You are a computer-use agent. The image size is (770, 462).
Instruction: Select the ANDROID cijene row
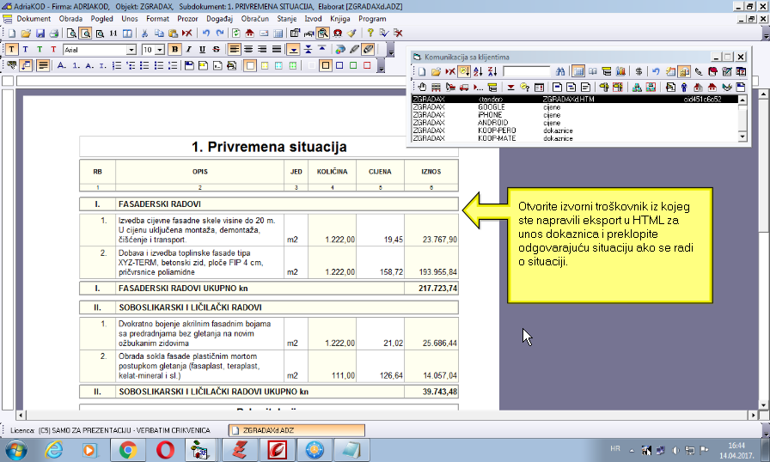pyautogui.click(x=574, y=123)
